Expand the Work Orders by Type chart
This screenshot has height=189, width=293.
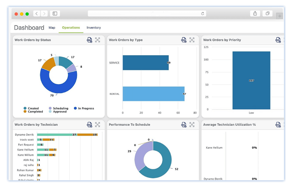[192, 40]
